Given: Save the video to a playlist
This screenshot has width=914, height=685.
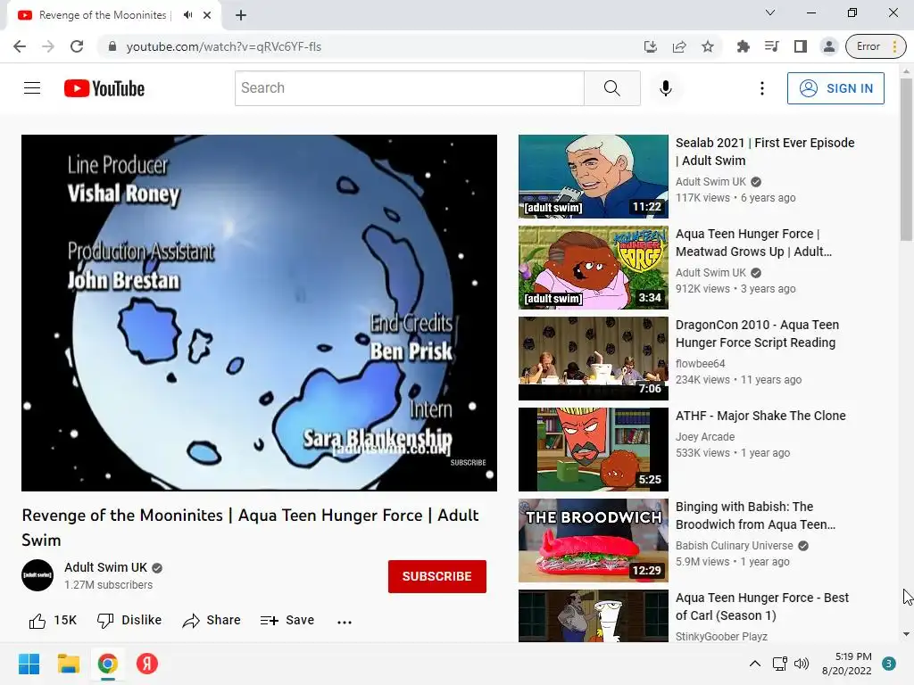Looking at the screenshot, I should click(x=287, y=621).
